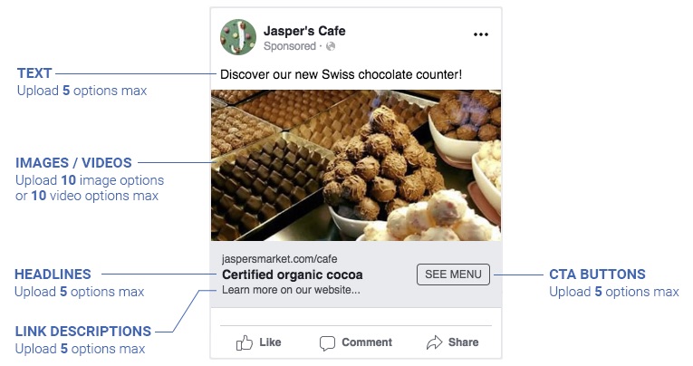Click the Learn more on our website description
Screen dimensions: 693x366
291,290
